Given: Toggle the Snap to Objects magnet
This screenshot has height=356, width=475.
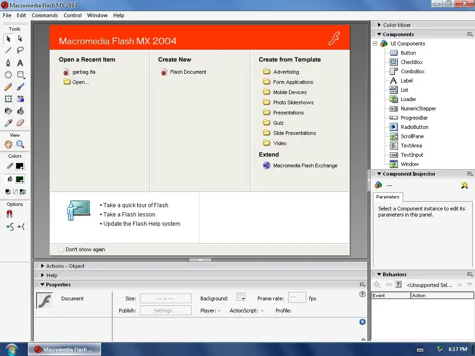Looking at the screenshot, I should tap(9, 214).
